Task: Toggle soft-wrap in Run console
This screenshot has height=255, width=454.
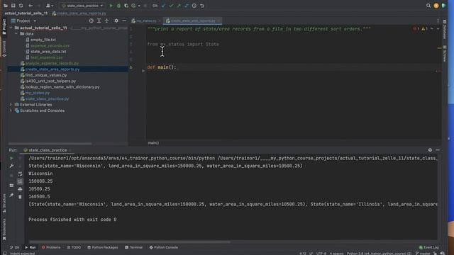Action: point(20,174)
